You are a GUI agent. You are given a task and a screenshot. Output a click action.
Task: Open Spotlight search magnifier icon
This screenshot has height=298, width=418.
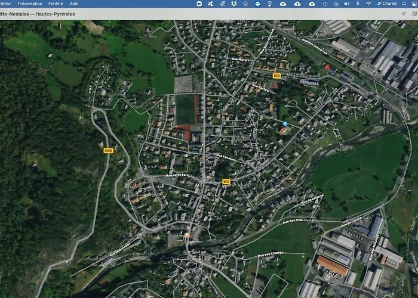click(403, 4)
